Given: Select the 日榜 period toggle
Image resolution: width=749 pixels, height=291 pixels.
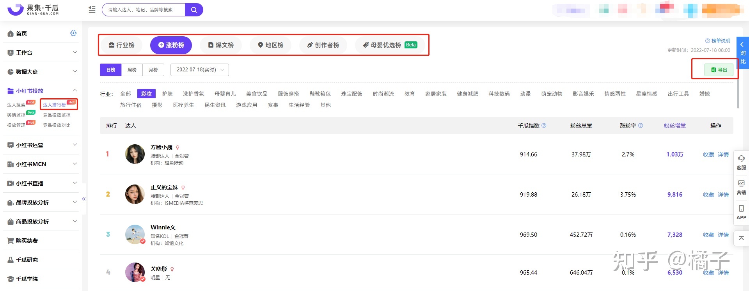Looking at the screenshot, I should pyautogui.click(x=111, y=70).
